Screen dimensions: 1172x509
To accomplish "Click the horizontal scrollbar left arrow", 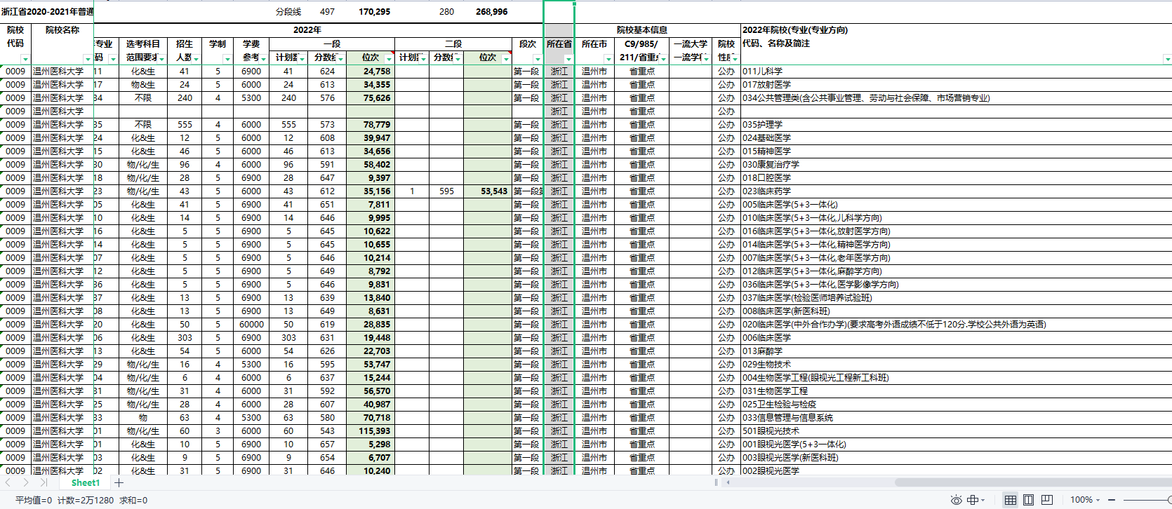I will click(728, 482).
